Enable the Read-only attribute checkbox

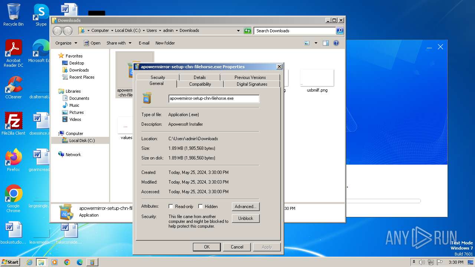[x=171, y=207]
